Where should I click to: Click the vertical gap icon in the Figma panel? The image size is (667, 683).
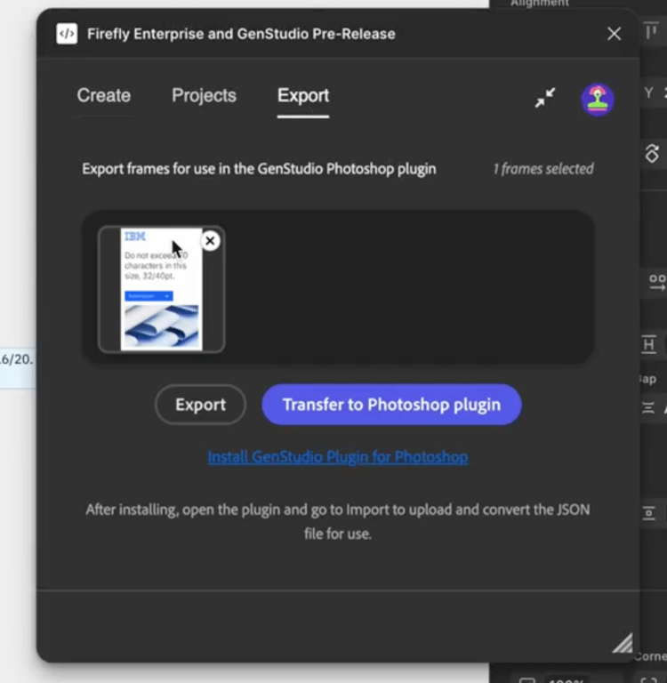[648, 407]
